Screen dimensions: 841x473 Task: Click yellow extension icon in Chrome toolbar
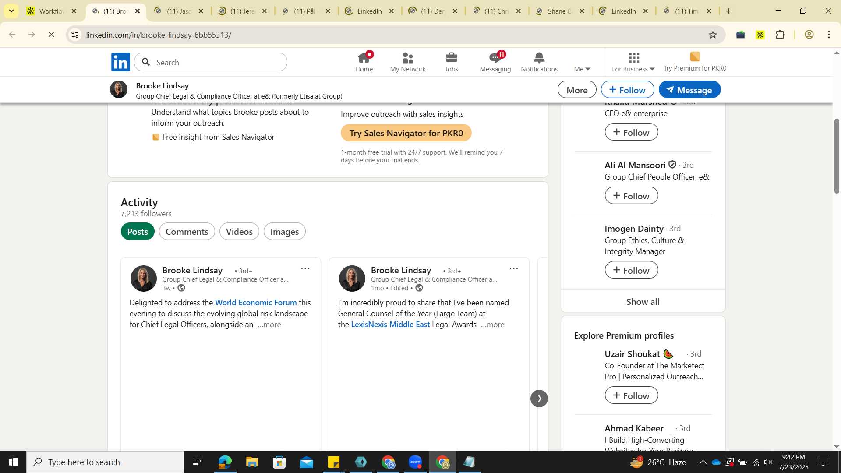click(x=760, y=35)
